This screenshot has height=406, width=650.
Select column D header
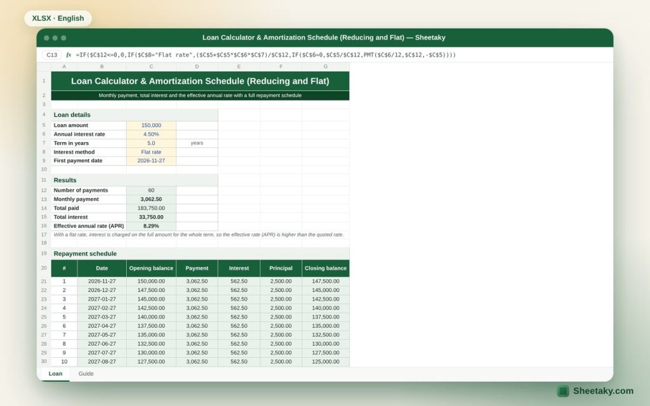[197, 67]
